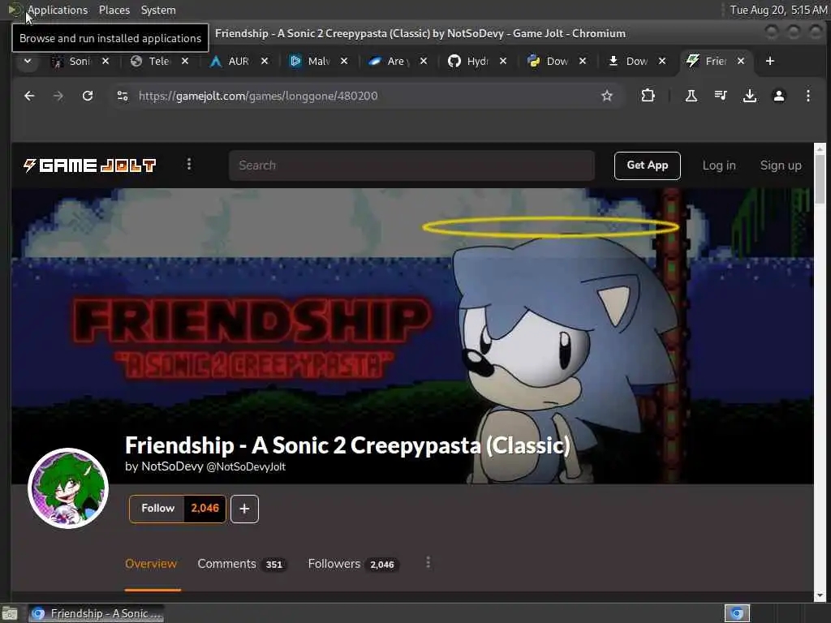This screenshot has height=623, width=831.
Task: Expand the tab search dropdown arrow
Action: (28, 61)
